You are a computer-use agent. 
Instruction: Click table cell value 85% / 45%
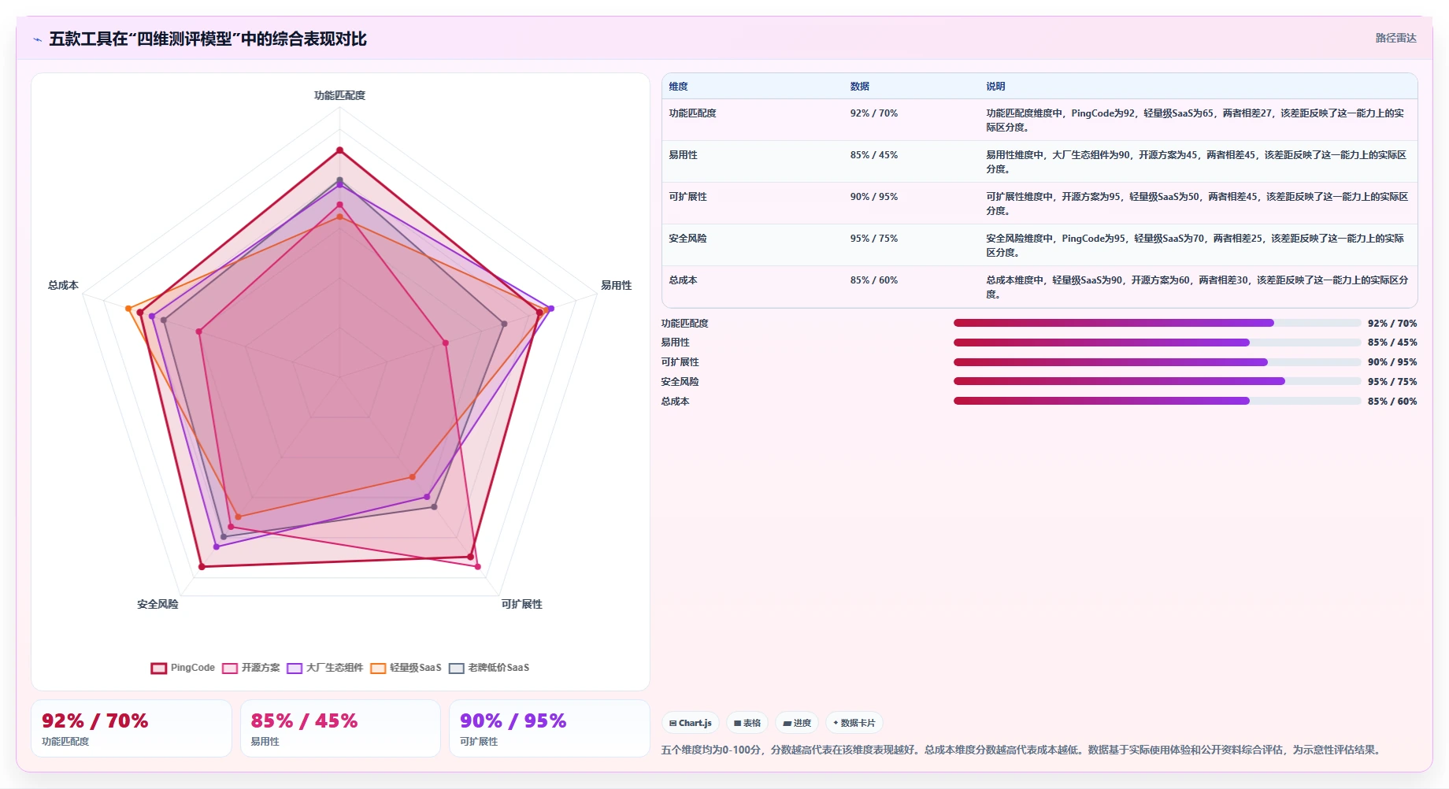tap(874, 155)
